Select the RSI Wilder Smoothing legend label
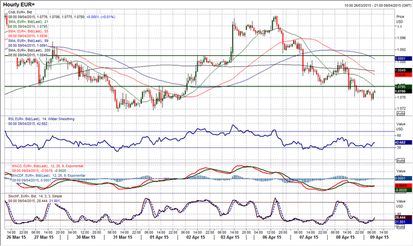The image size is (413, 246). [41, 119]
